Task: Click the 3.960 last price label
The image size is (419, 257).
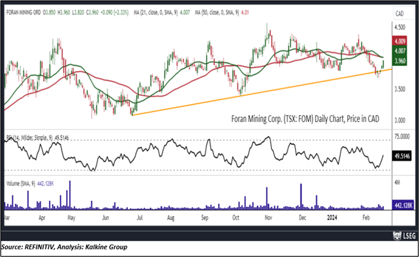Action: (399, 61)
